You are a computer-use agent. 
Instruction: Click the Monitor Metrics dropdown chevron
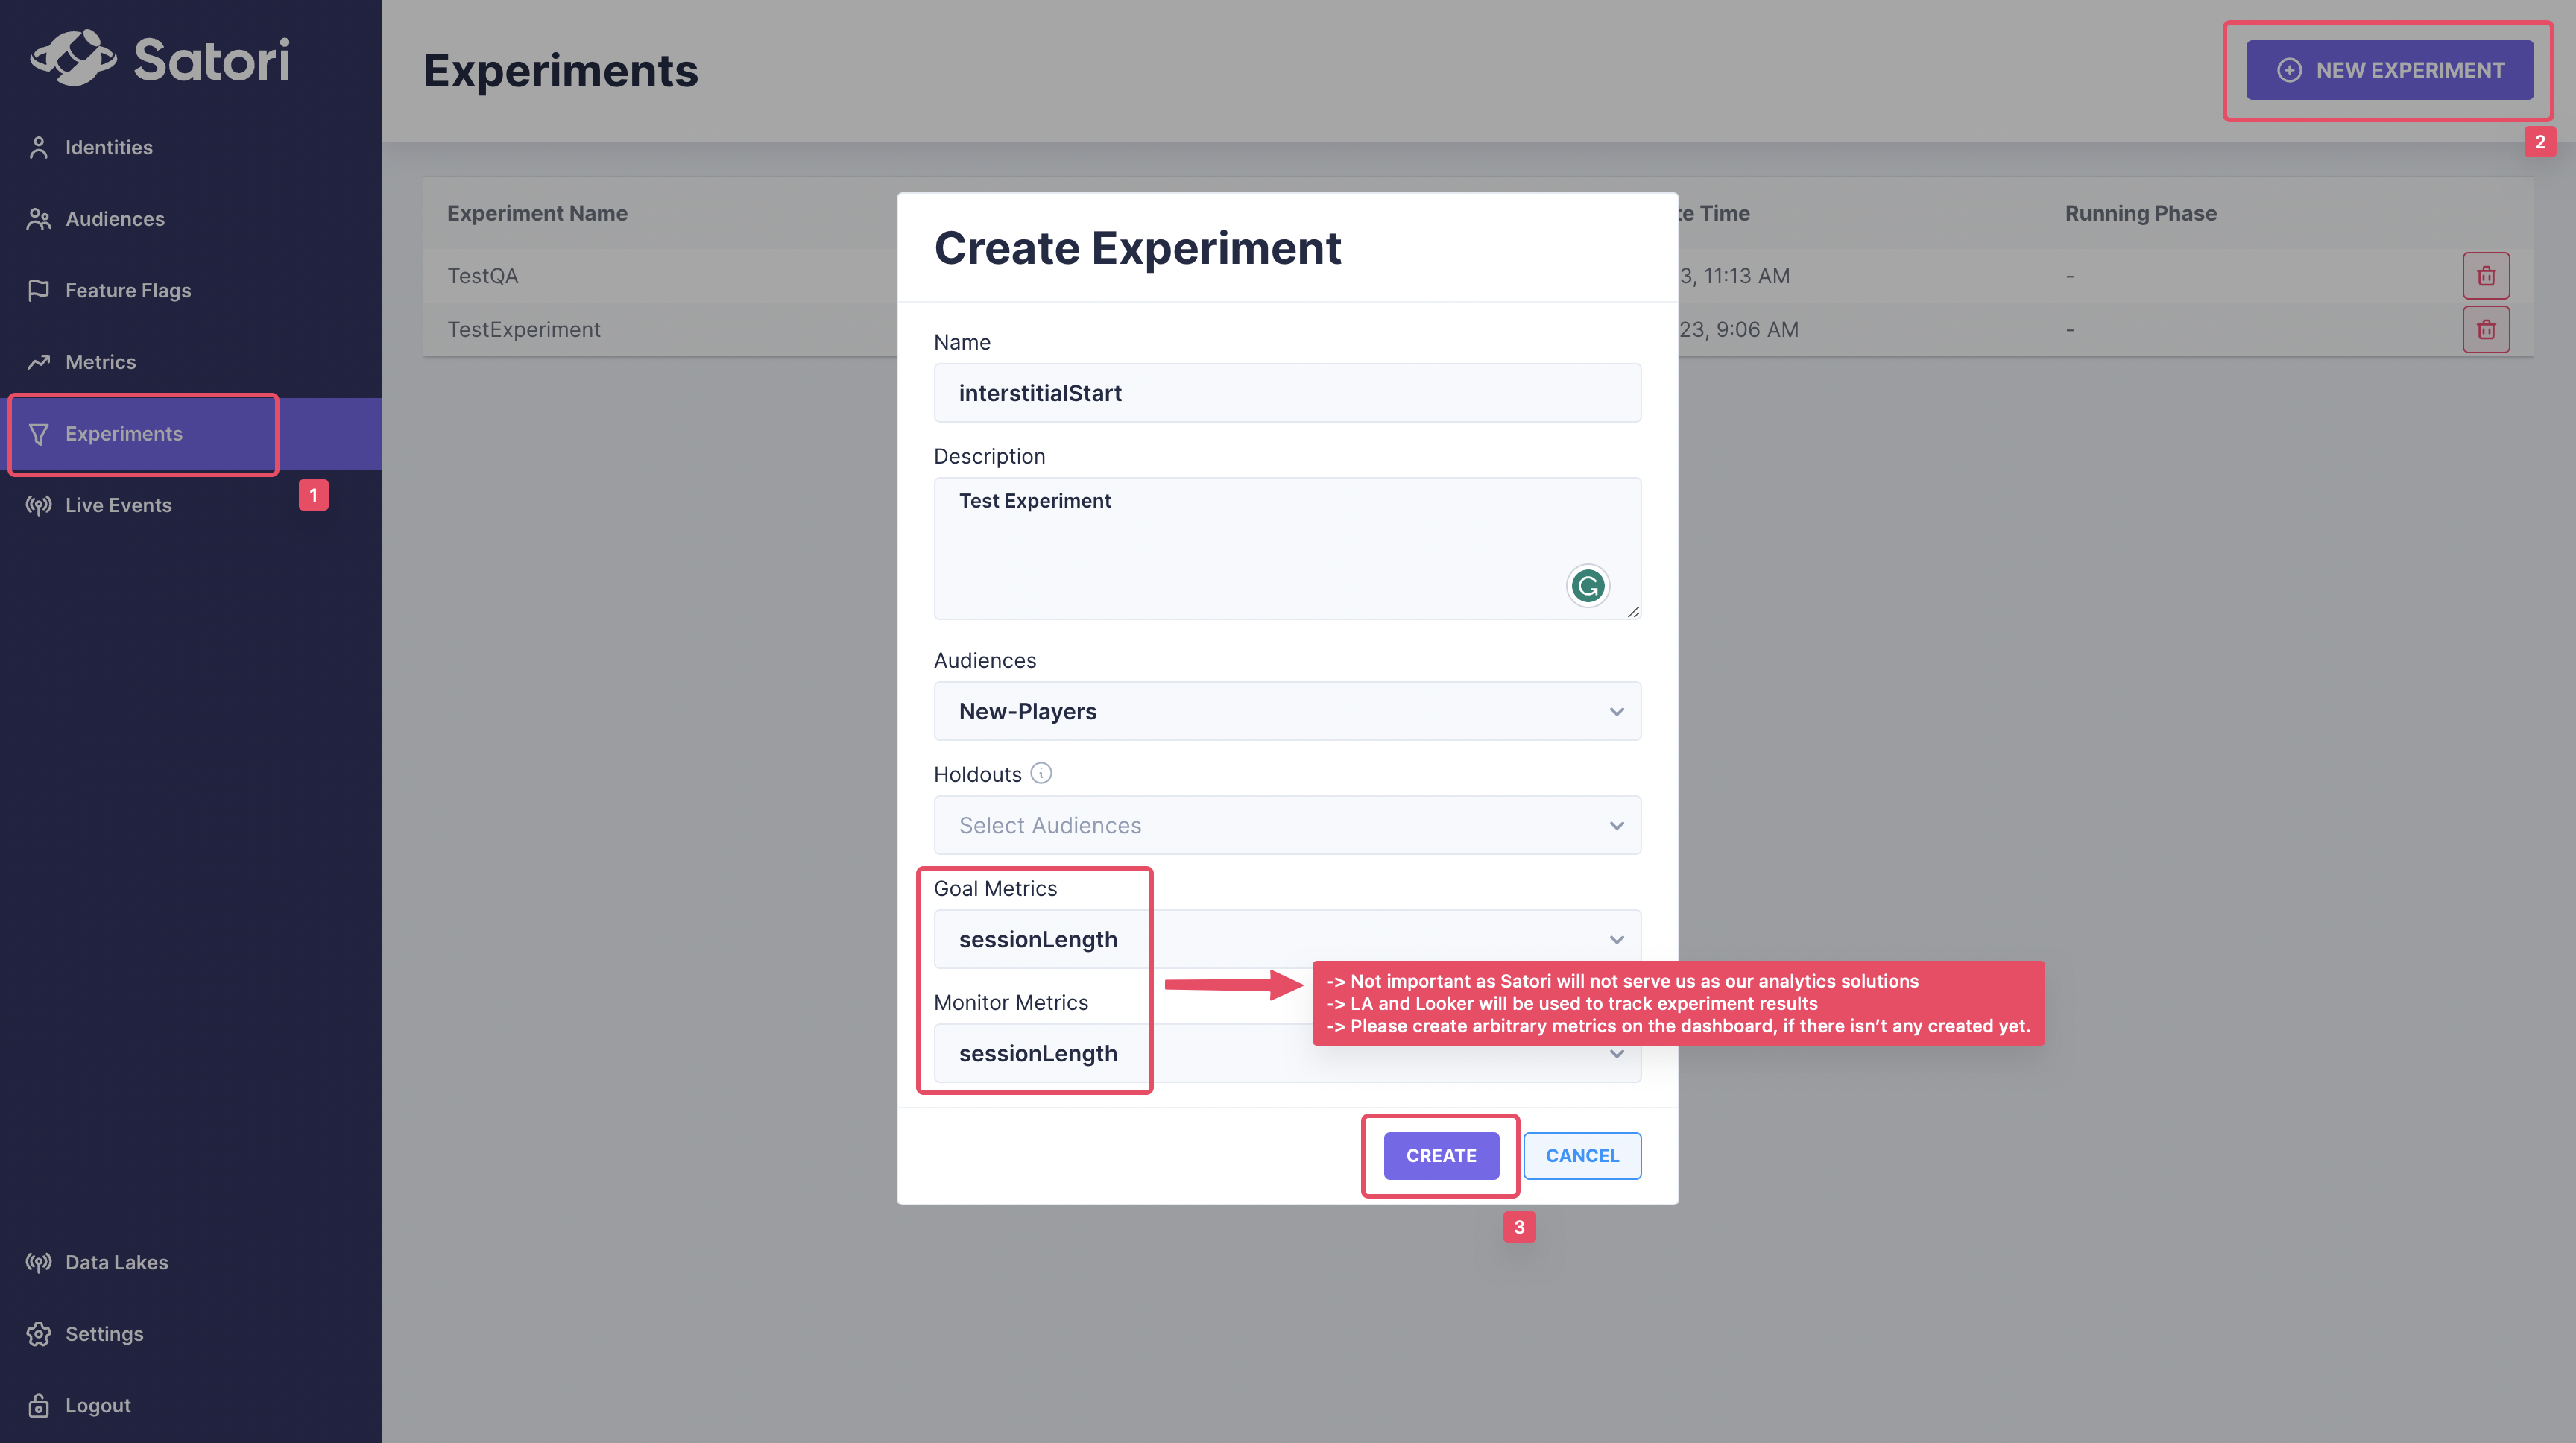[1616, 1054]
